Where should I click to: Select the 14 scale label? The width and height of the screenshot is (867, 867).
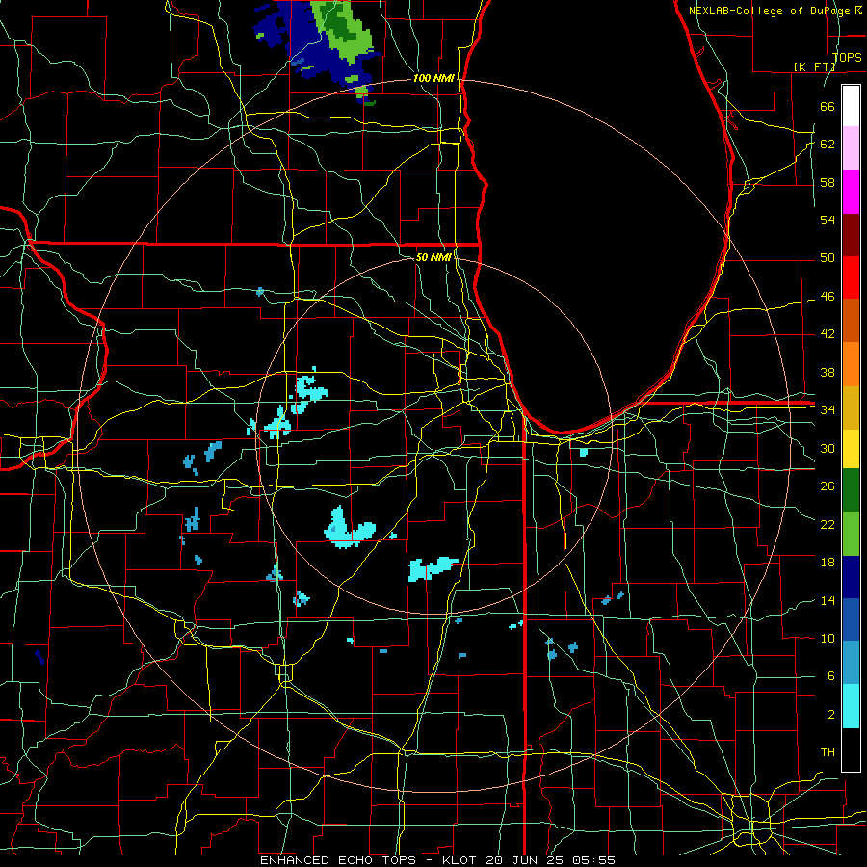(x=828, y=600)
